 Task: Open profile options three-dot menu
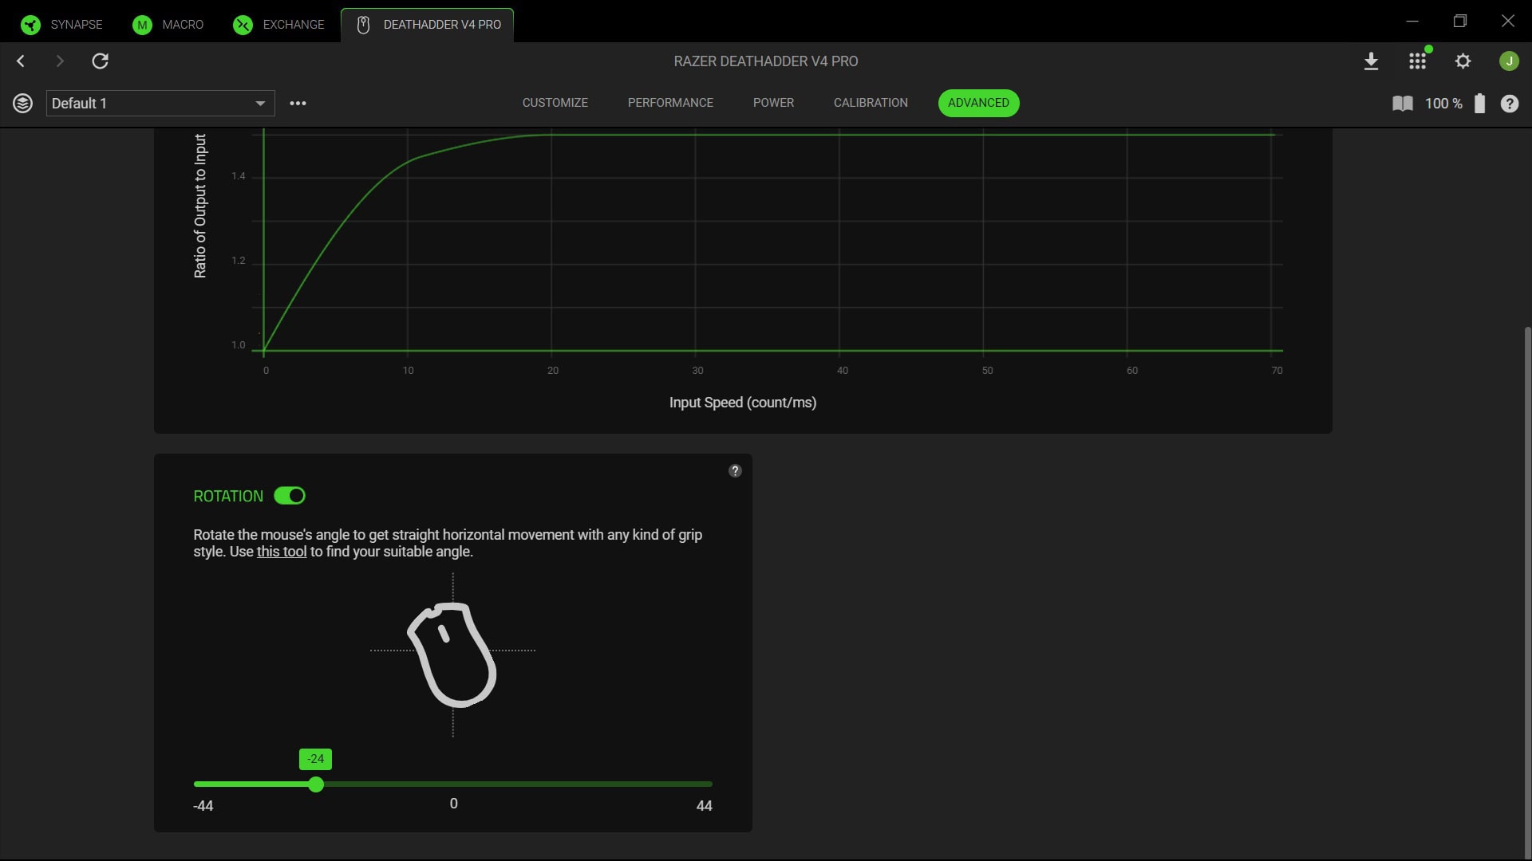click(298, 103)
